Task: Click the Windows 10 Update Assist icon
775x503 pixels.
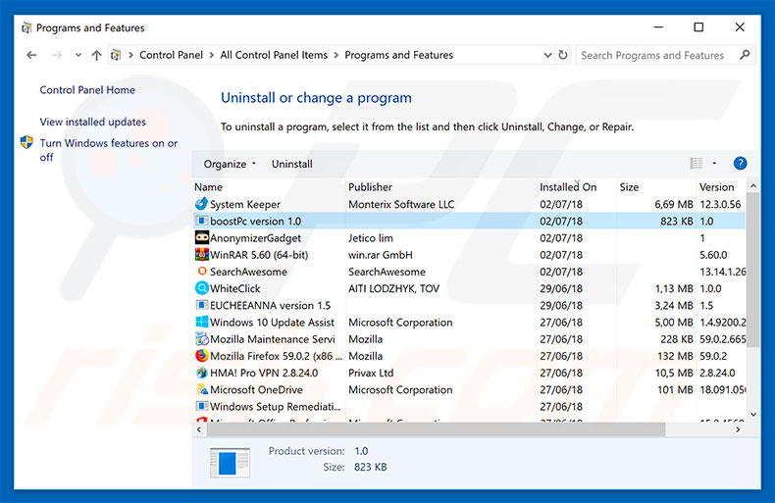Action: tap(202, 322)
